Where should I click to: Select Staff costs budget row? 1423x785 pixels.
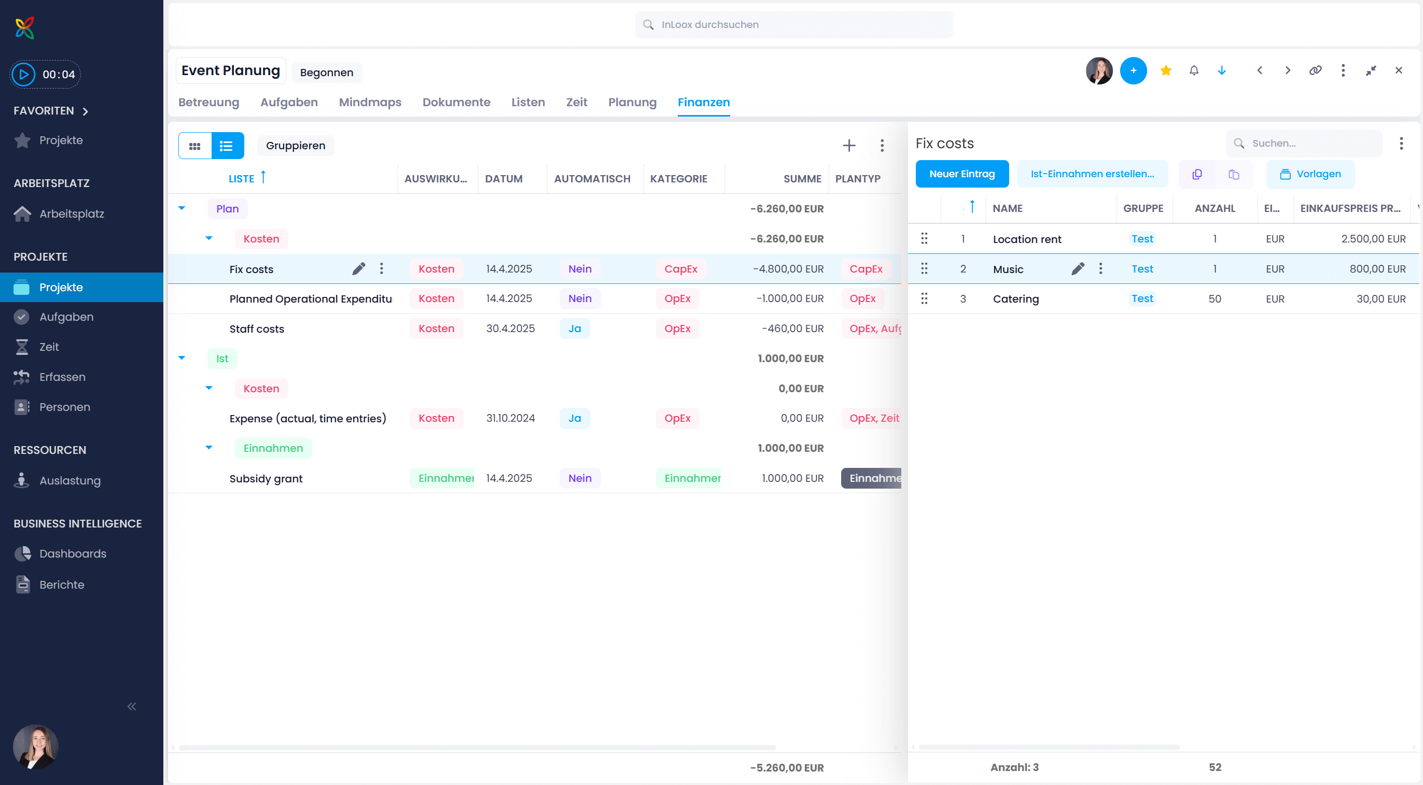(534, 329)
